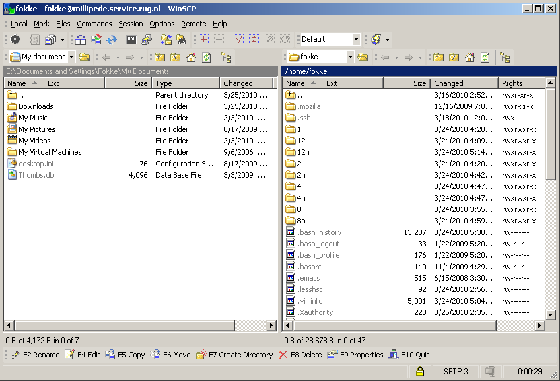The height and width of the screenshot is (381, 560).
Task: Click the remote panel vertical scrollbar down arrow
Action: 550,315
